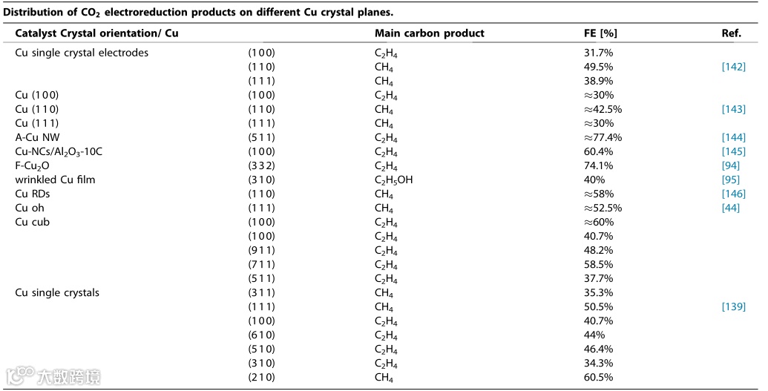Click the C2H5OH product cell
Screen dimensions: 768x391
pos(397,180)
